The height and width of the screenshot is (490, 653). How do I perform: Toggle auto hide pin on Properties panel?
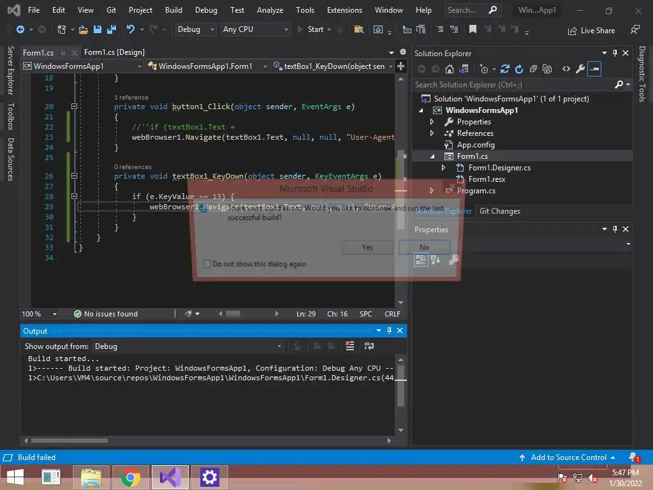click(x=615, y=229)
